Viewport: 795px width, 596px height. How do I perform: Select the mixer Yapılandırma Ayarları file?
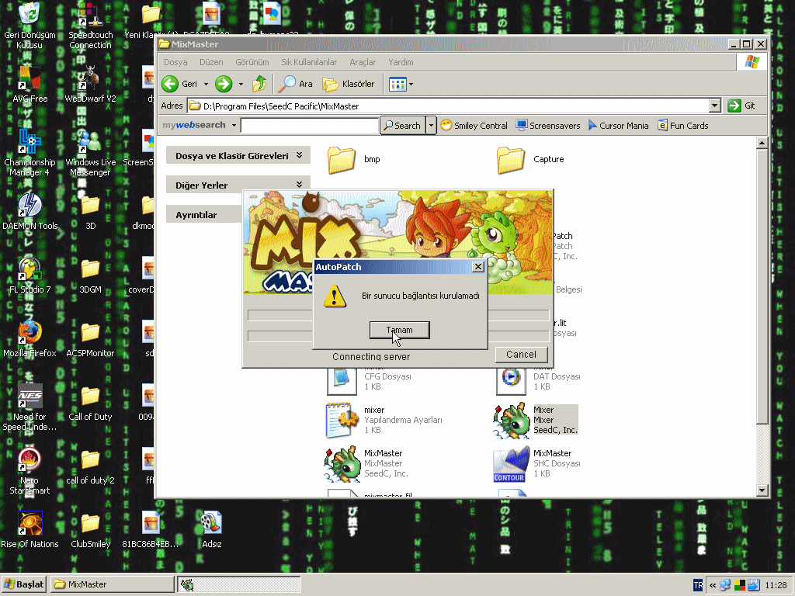point(385,420)
